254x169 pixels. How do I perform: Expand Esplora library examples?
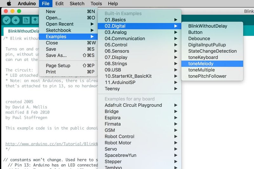click(x=139, y=118)
